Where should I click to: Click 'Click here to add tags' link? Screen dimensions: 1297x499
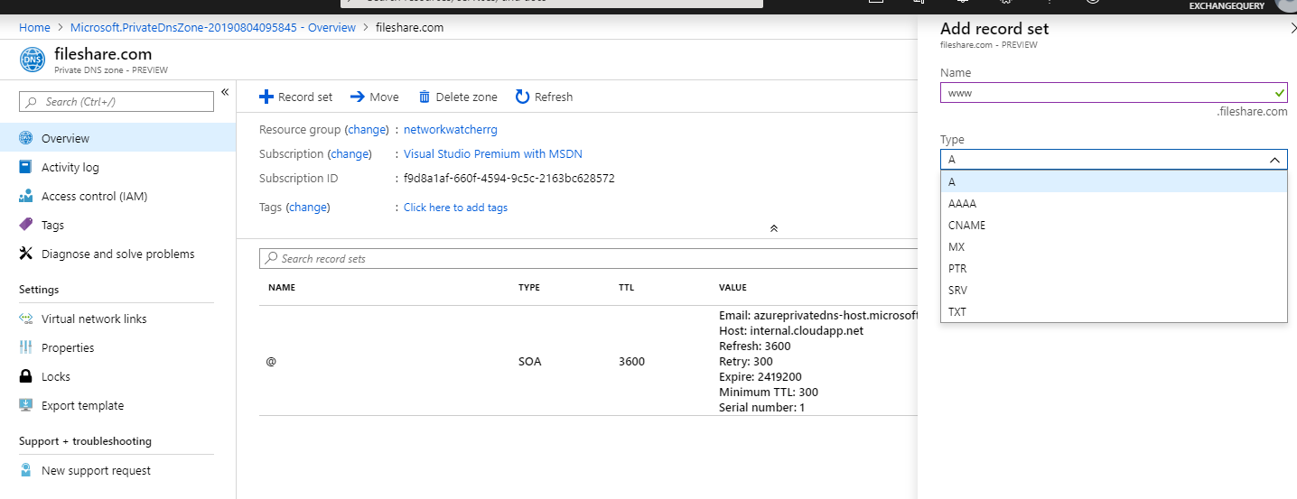point(455,208)
